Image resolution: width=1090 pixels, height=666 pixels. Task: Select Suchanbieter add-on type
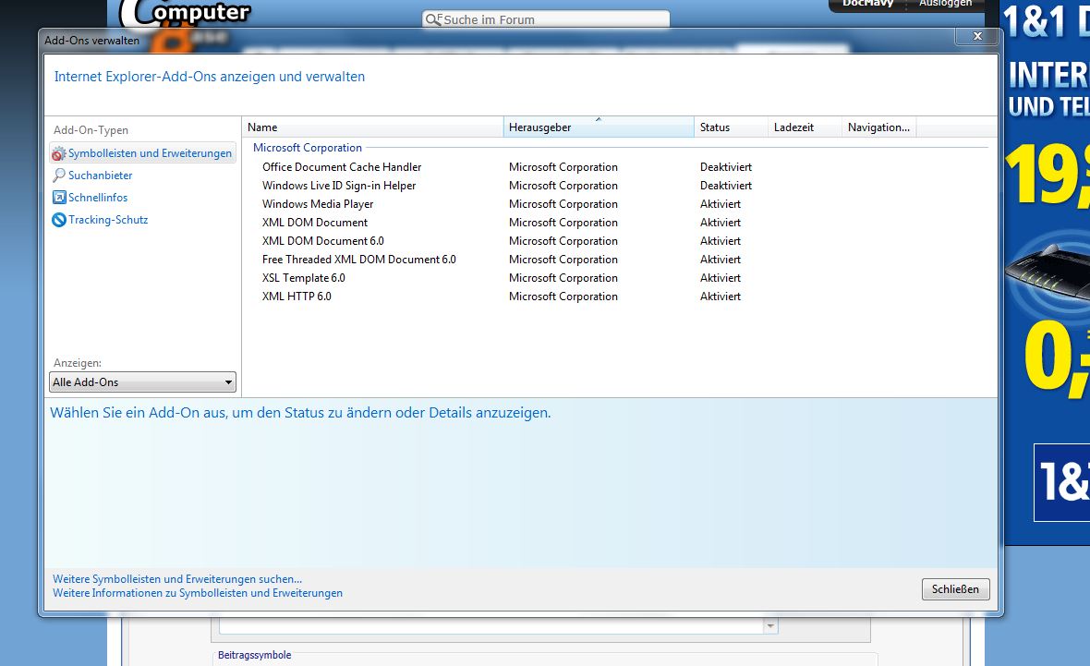(100, 176)
